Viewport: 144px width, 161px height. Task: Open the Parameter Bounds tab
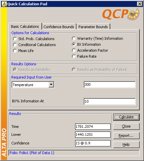tap(93, 27)
